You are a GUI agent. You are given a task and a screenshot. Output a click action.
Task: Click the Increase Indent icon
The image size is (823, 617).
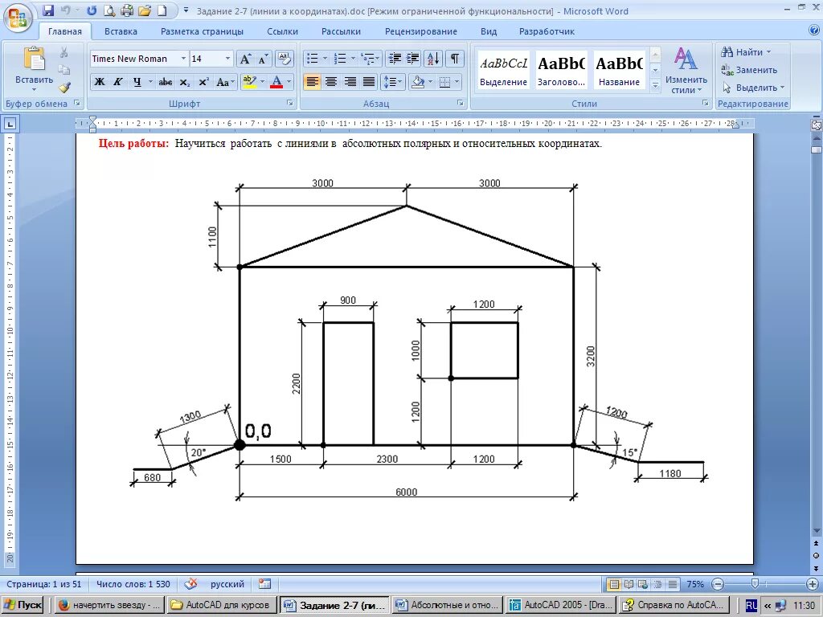413,58
